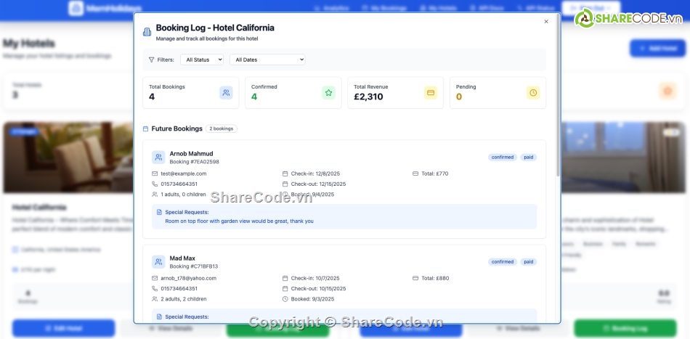This screenshot has width=690, height=339.
Task: Click the 2 bookings count badge
Action: click(221, 128)
